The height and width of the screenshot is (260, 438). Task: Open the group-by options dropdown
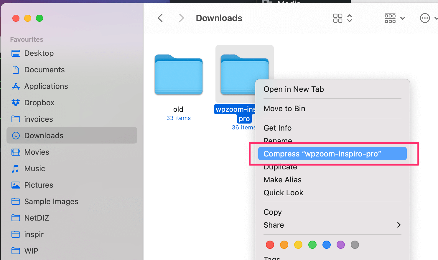pos(395,18)
